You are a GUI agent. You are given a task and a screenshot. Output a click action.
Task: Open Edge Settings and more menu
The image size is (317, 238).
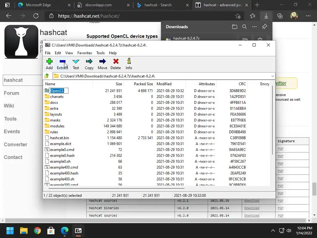tap(308, 16)
